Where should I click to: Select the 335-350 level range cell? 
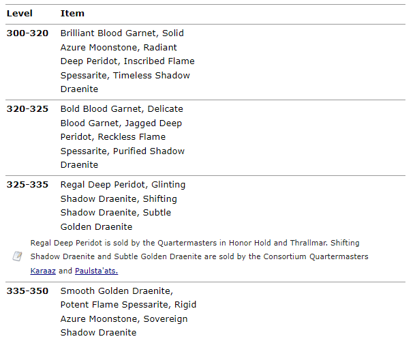27,291
